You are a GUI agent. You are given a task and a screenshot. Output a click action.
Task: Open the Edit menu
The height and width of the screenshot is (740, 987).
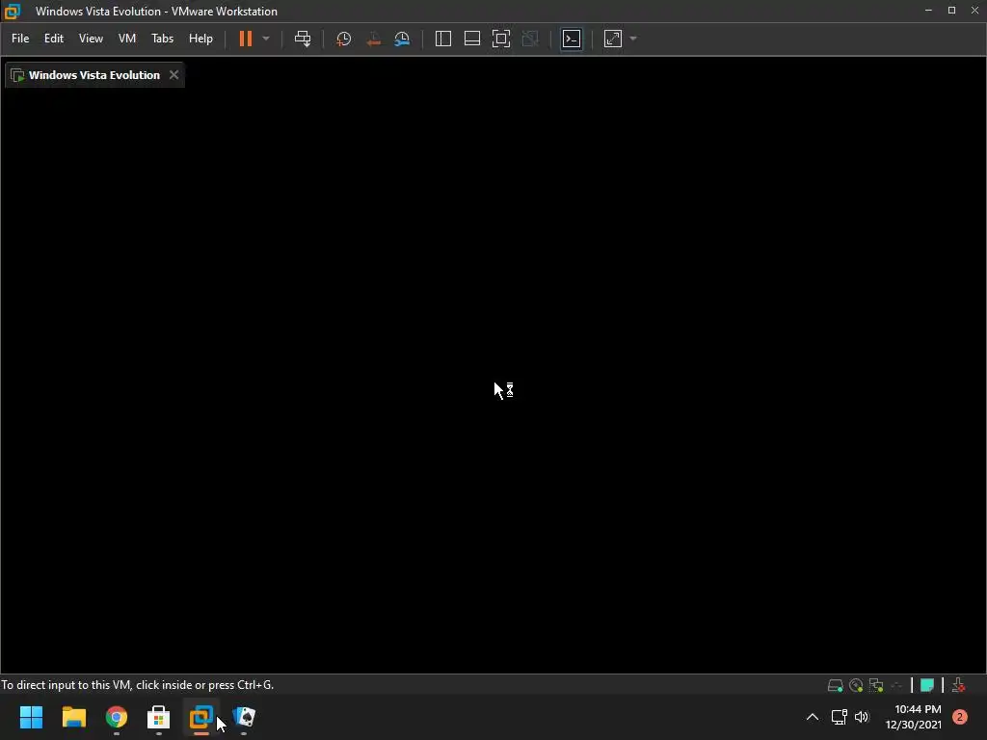54,39
